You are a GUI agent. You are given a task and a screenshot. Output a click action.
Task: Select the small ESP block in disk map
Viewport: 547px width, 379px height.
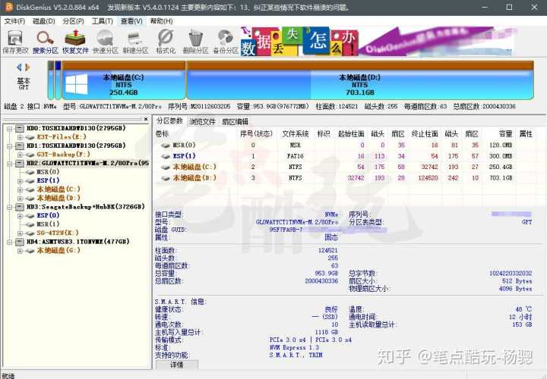[58, 80]
